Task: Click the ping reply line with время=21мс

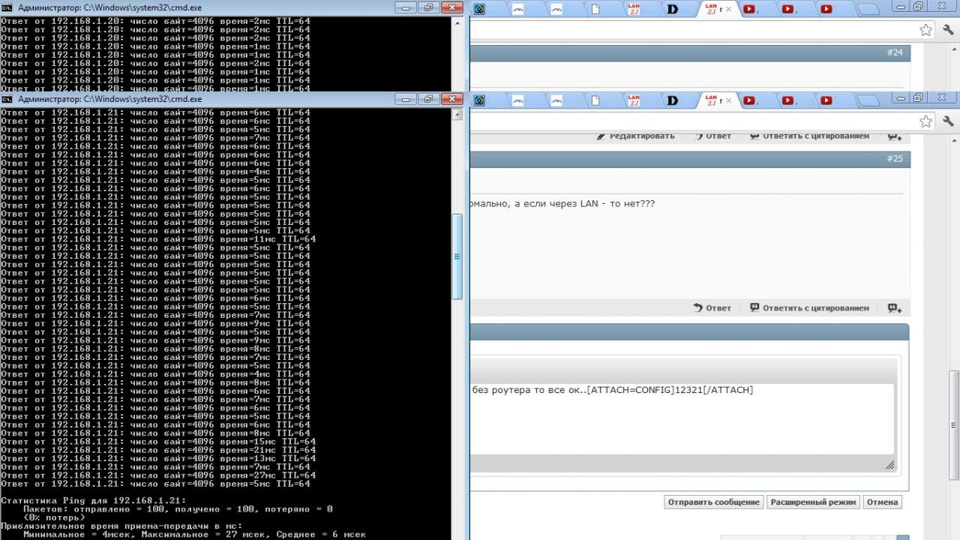Action: [x=158, y=450]
